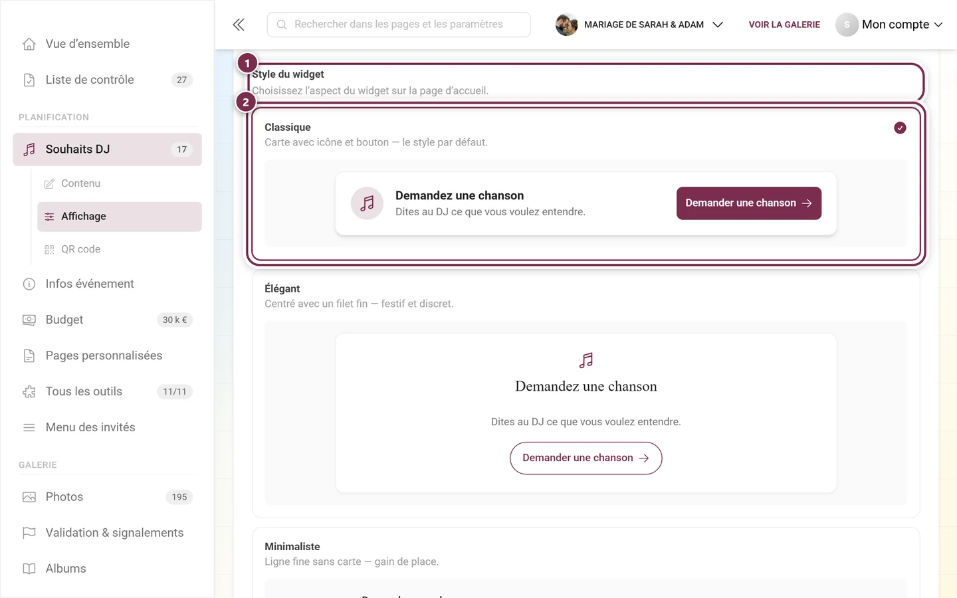Navigate to Tous les outils
957x598 pixels.
tap(107, 391)
